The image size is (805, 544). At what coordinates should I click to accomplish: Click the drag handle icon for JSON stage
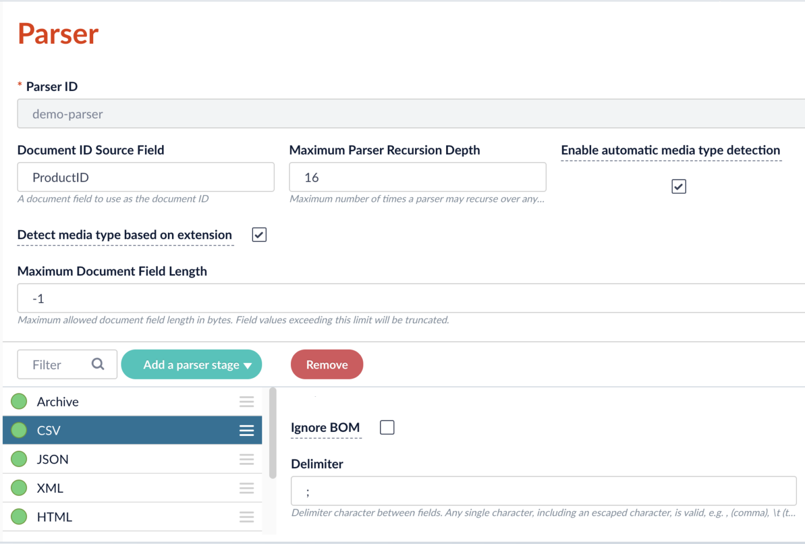tap(247, 459)
